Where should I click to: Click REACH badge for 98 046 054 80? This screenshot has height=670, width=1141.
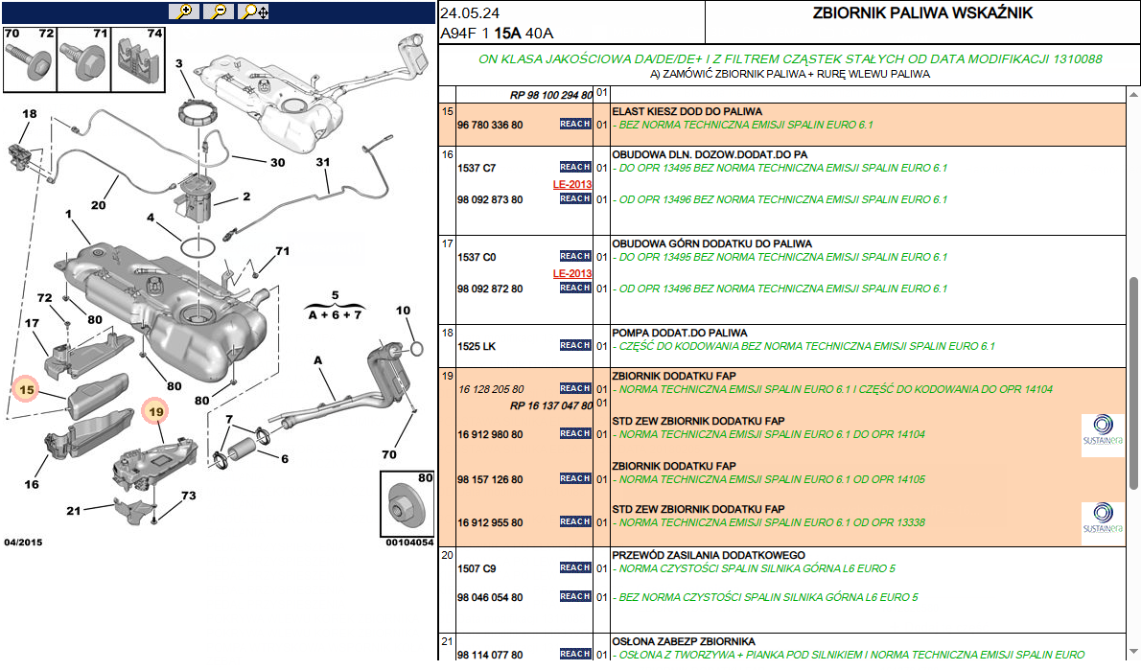[x=575, y=596]
